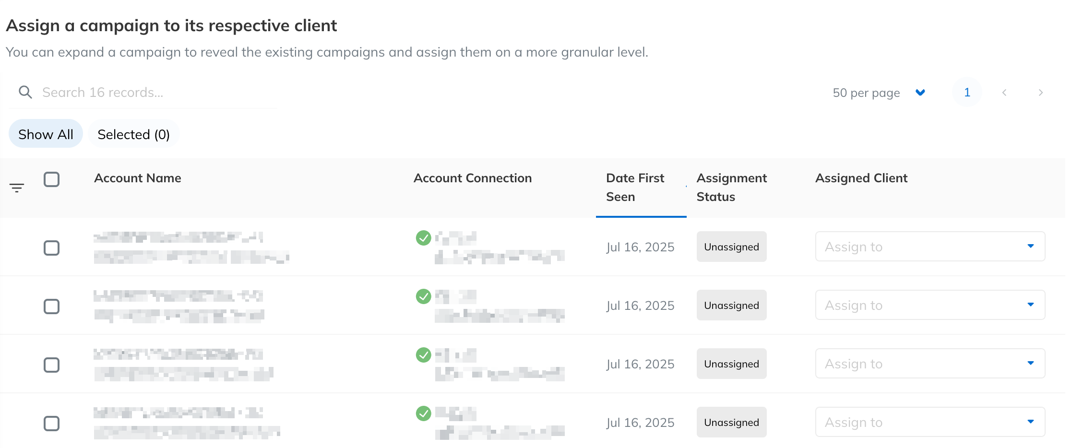This screenshot has width=1072, height=448.
Task: Check the first row's selection checkbox
Action: [52, 248]
